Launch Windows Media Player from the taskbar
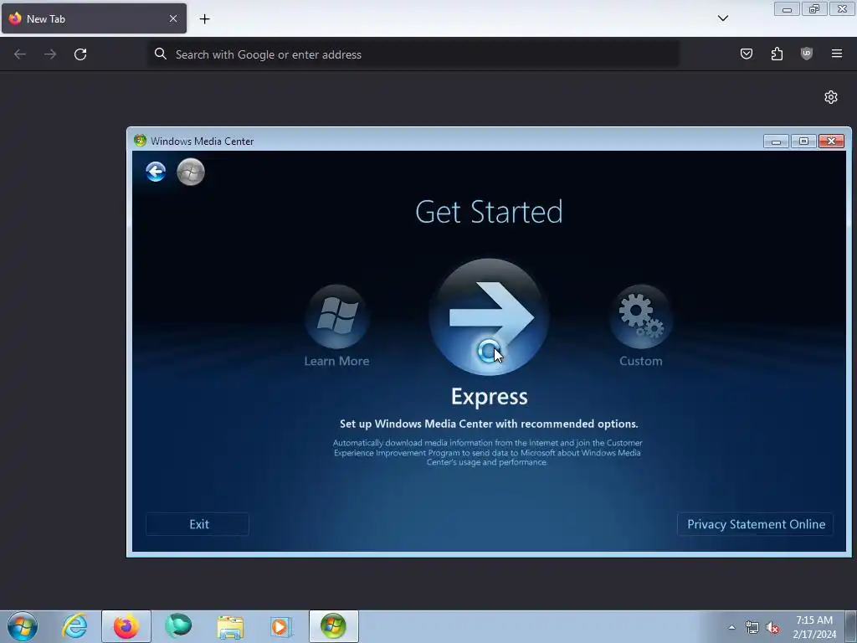This screenshot has height=643, width=857. click(x=281, y=626)
